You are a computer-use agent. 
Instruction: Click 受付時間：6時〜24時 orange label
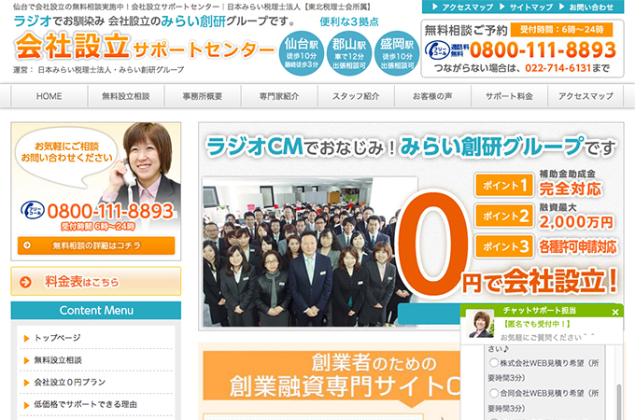click(x=561, y=30)
